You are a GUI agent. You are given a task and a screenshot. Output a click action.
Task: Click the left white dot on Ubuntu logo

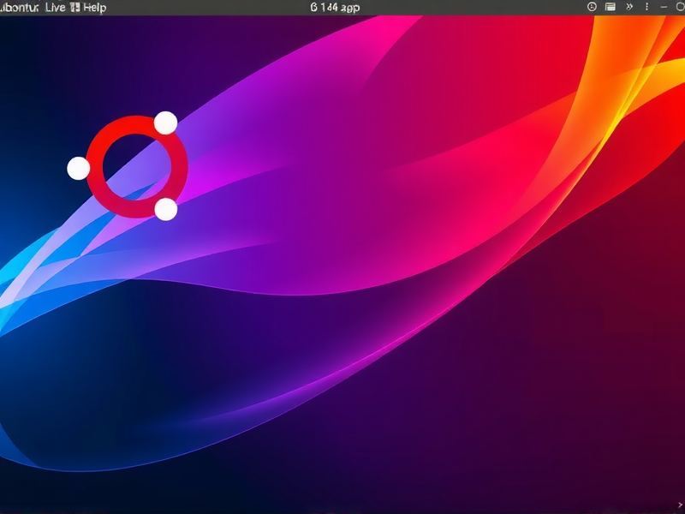click(78, 168)
